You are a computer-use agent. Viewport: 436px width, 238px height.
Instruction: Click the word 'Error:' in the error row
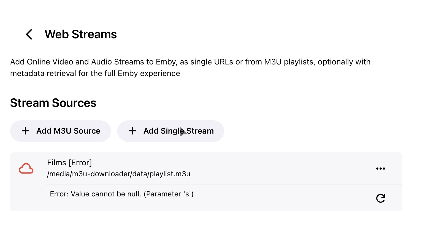click(x=59, y=194)
